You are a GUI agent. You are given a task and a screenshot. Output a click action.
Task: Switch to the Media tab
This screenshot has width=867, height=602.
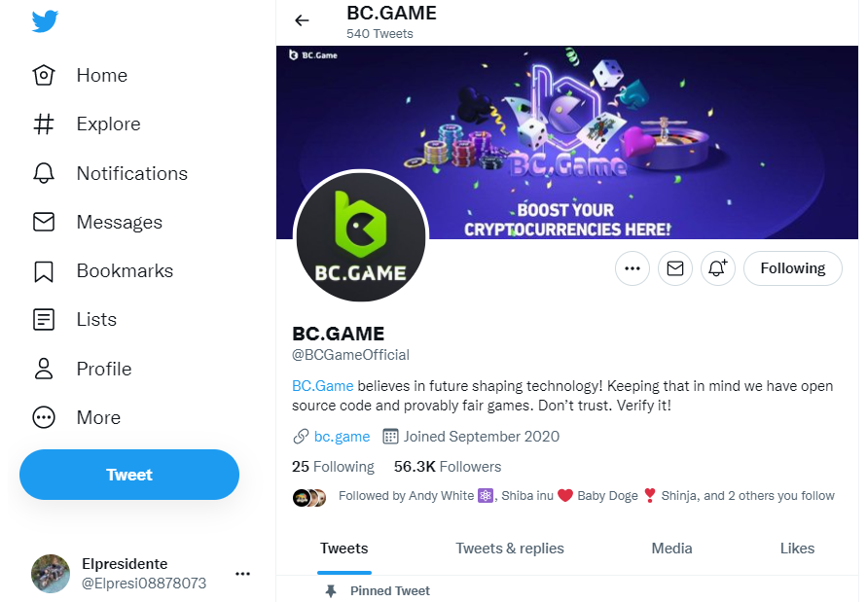671,549
